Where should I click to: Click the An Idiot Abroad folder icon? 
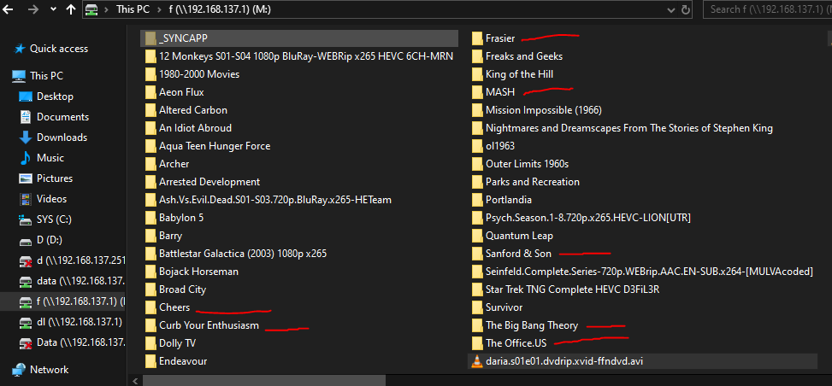(x=150, y=128)
